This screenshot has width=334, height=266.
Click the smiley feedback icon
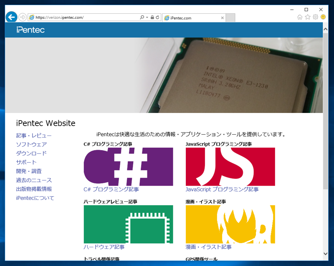pyautogui.click(x=323, y=17)
